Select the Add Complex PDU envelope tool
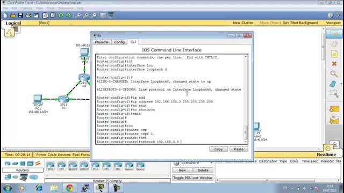 (x=334, y=120)
